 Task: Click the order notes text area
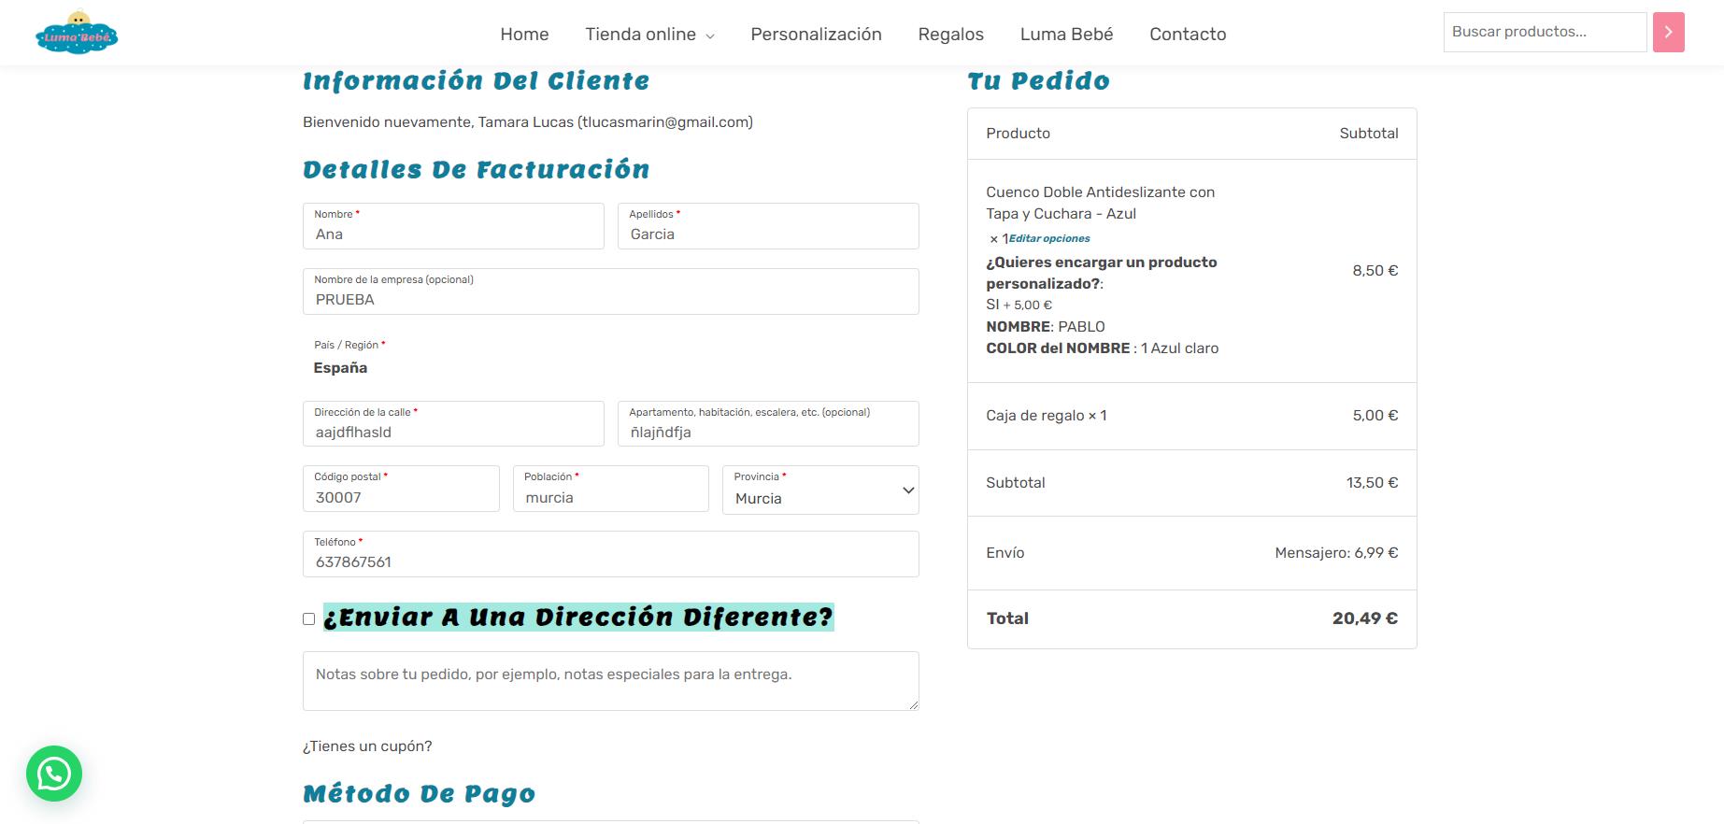(x=610, y=681)
